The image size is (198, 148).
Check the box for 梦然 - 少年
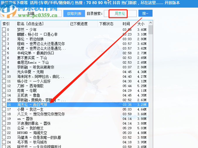pos(4,30)
